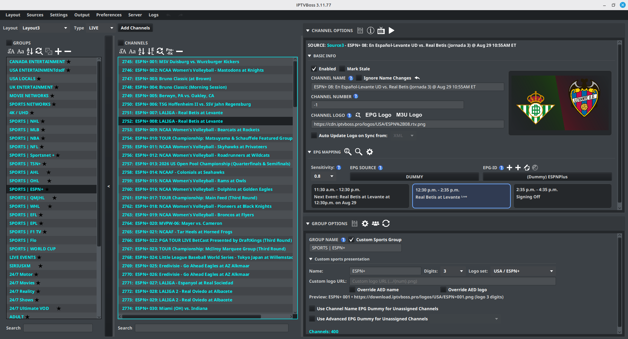Open the Type LIVE dropdown
628x339 pixels.
(x=101, y=28)
